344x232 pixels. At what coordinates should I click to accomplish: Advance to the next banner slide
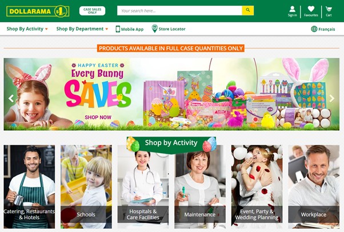[332, 98]
